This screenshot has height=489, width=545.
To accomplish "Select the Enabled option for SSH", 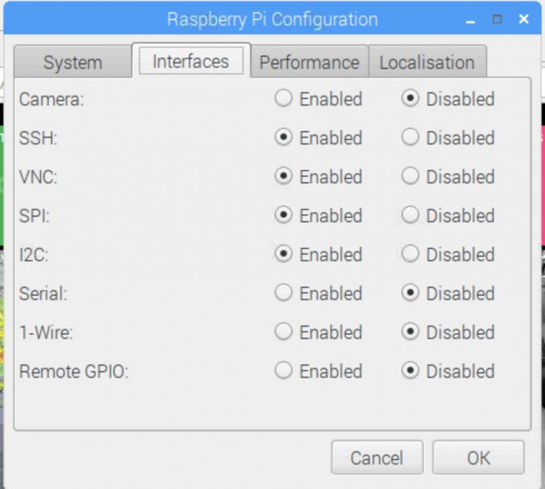I will pyautogui.click(x=284, y=138).
